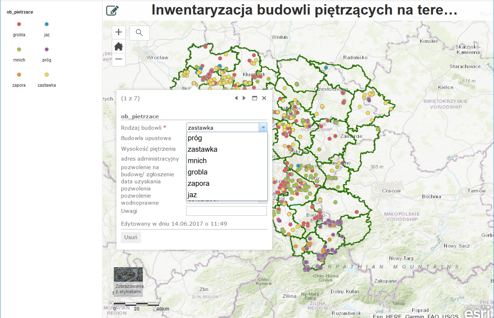Click the Dolny Kubin label on map
494x318 pixels.
[345, 292]
